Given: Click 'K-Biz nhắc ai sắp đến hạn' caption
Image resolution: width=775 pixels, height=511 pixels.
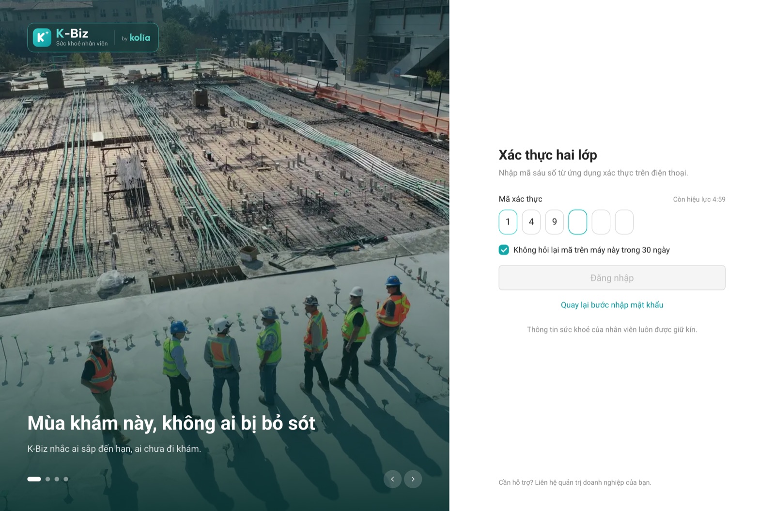Looking at the screenshot, I should coord(114,449).
